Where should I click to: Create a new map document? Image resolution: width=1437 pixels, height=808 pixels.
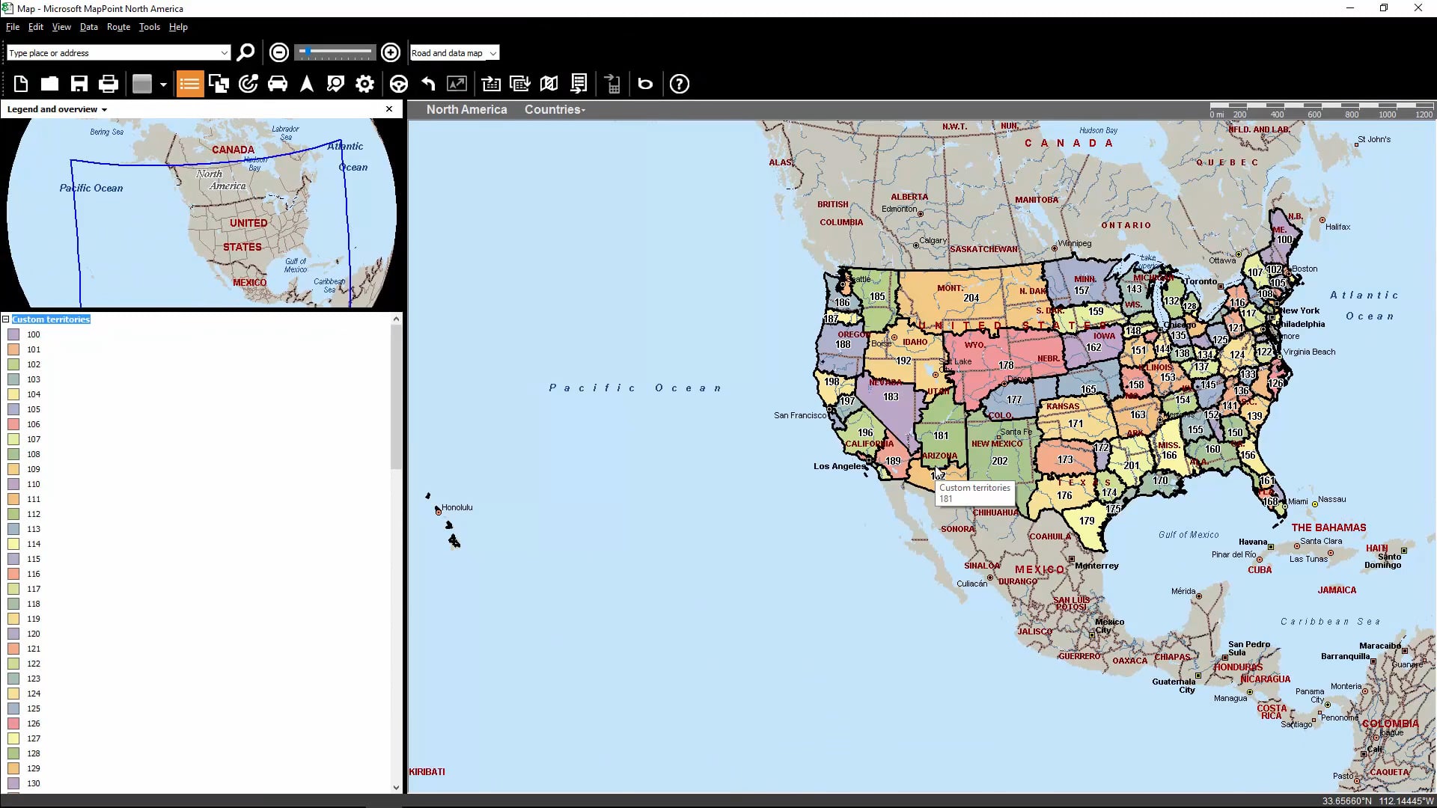(20, 84)
